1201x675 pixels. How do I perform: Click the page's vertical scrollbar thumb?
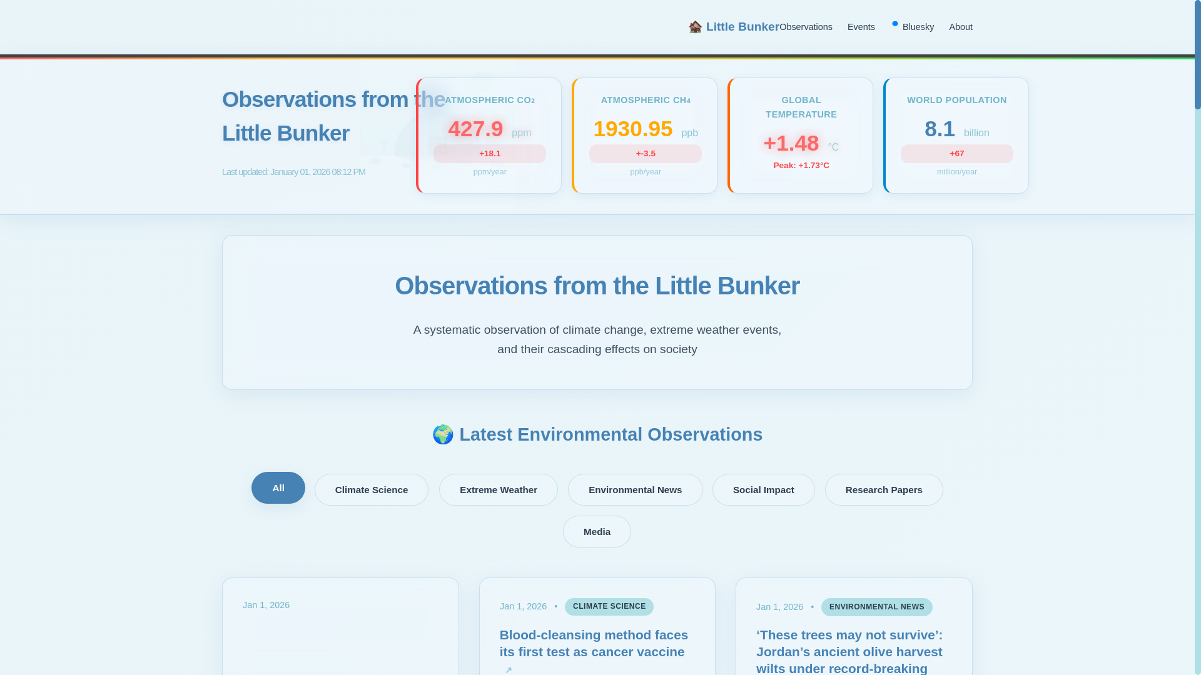1197,55
